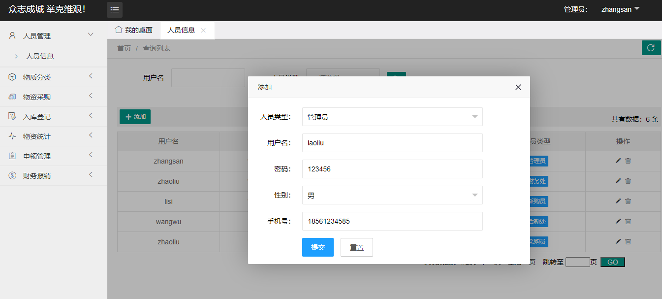662x299 pixels.
Task: Click the wangwu username cell
Action: tap(168, 221)
